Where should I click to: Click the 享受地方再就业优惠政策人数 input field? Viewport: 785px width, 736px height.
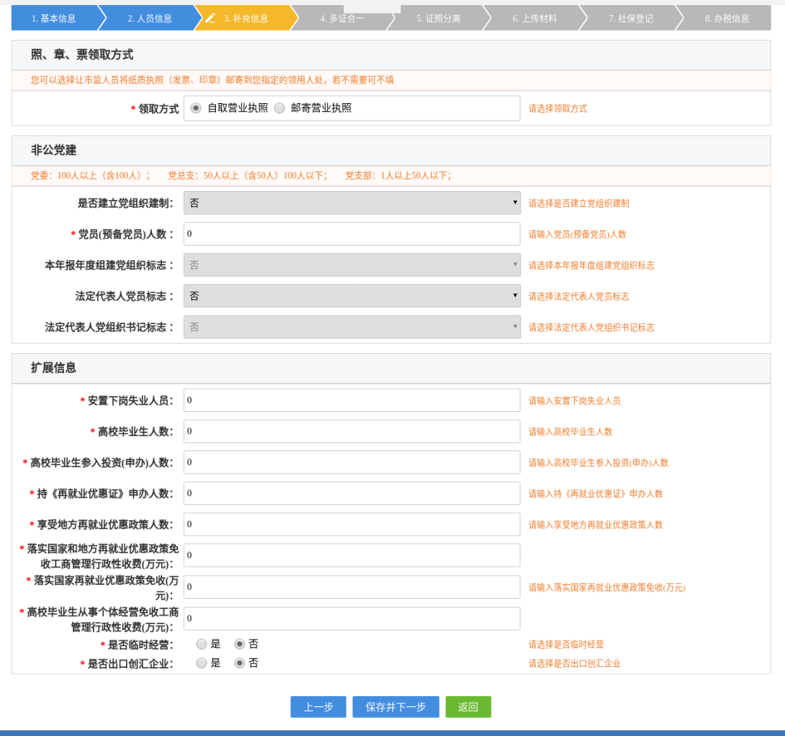pyautogui.click(x=352, y=525)
